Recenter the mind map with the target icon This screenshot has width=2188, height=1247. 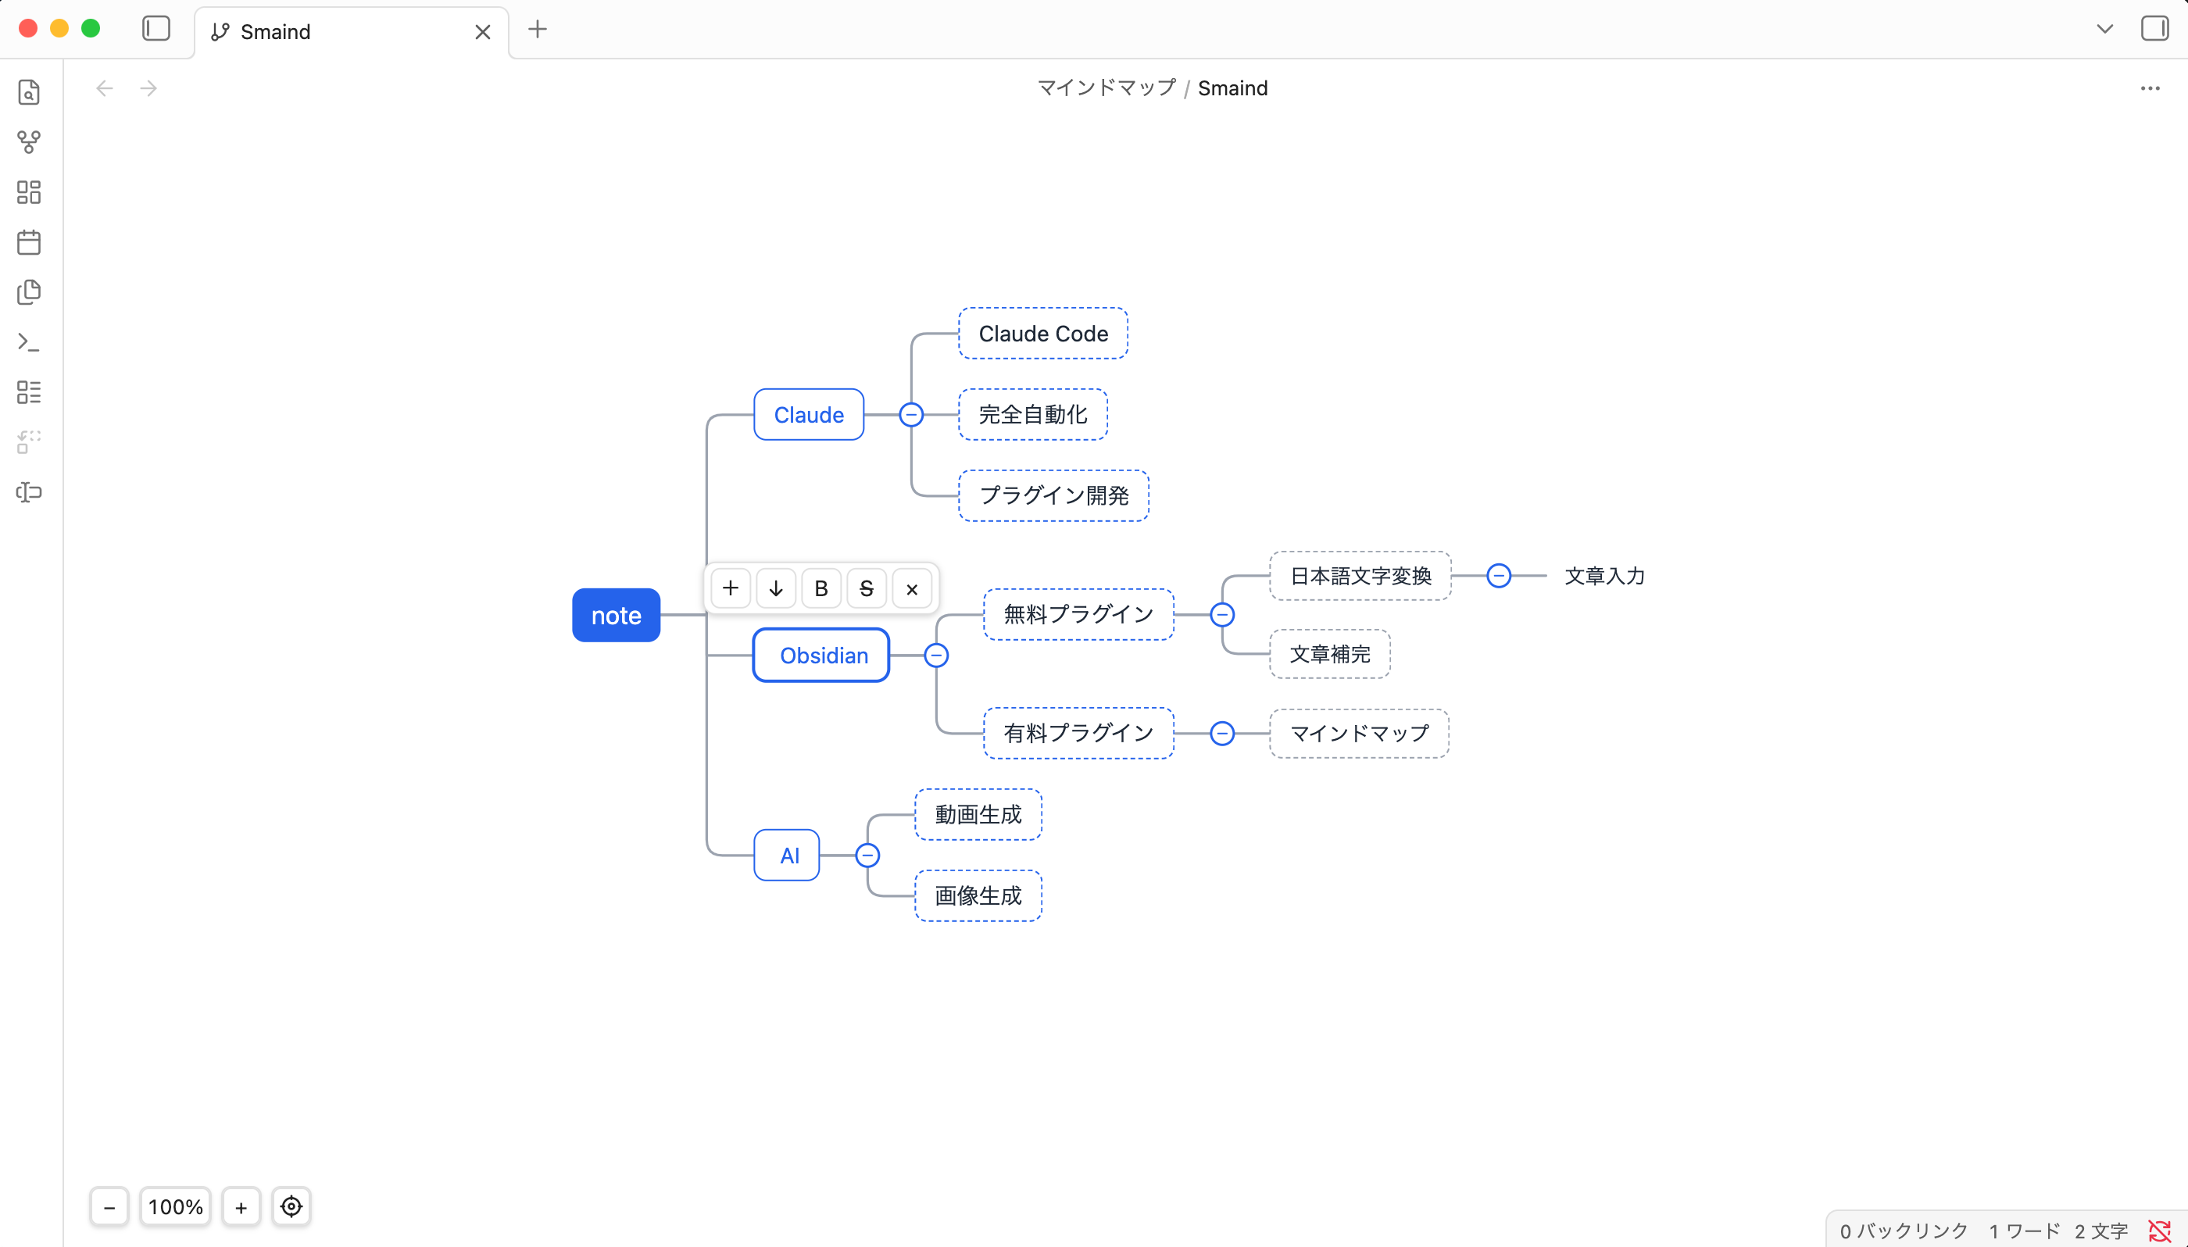tap(291, 1206)
